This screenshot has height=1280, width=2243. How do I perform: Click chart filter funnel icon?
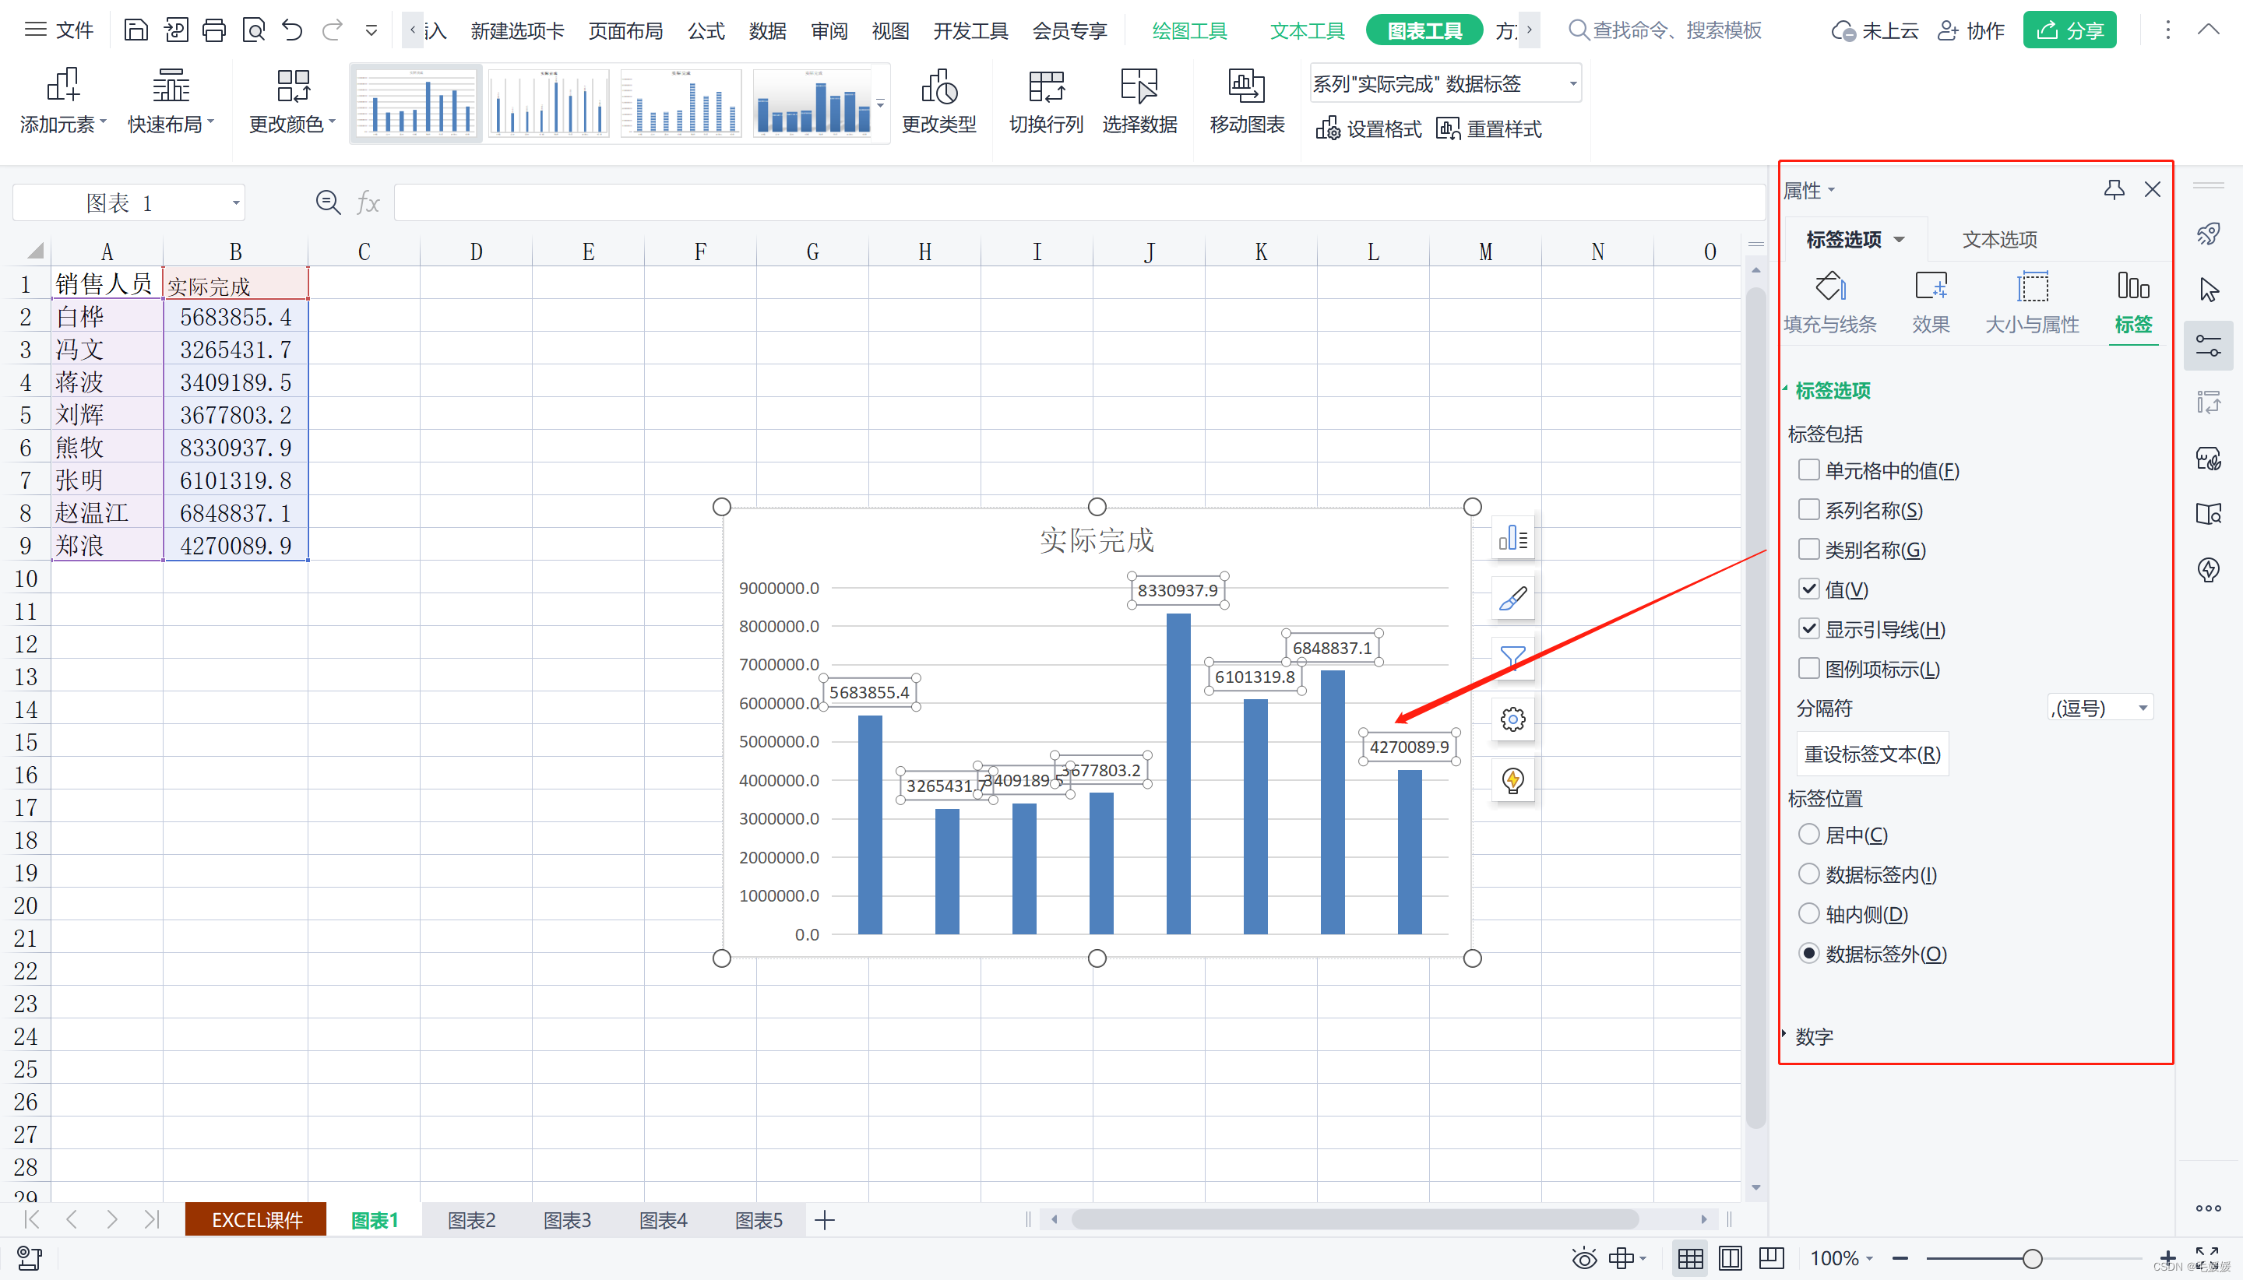1512,659
